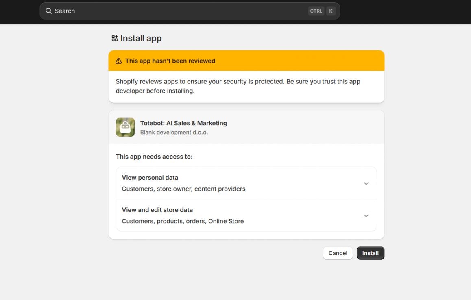Screen dimensions: 471x300
Task: Click the K shortcut key badge
Action: tap(331, 11)
